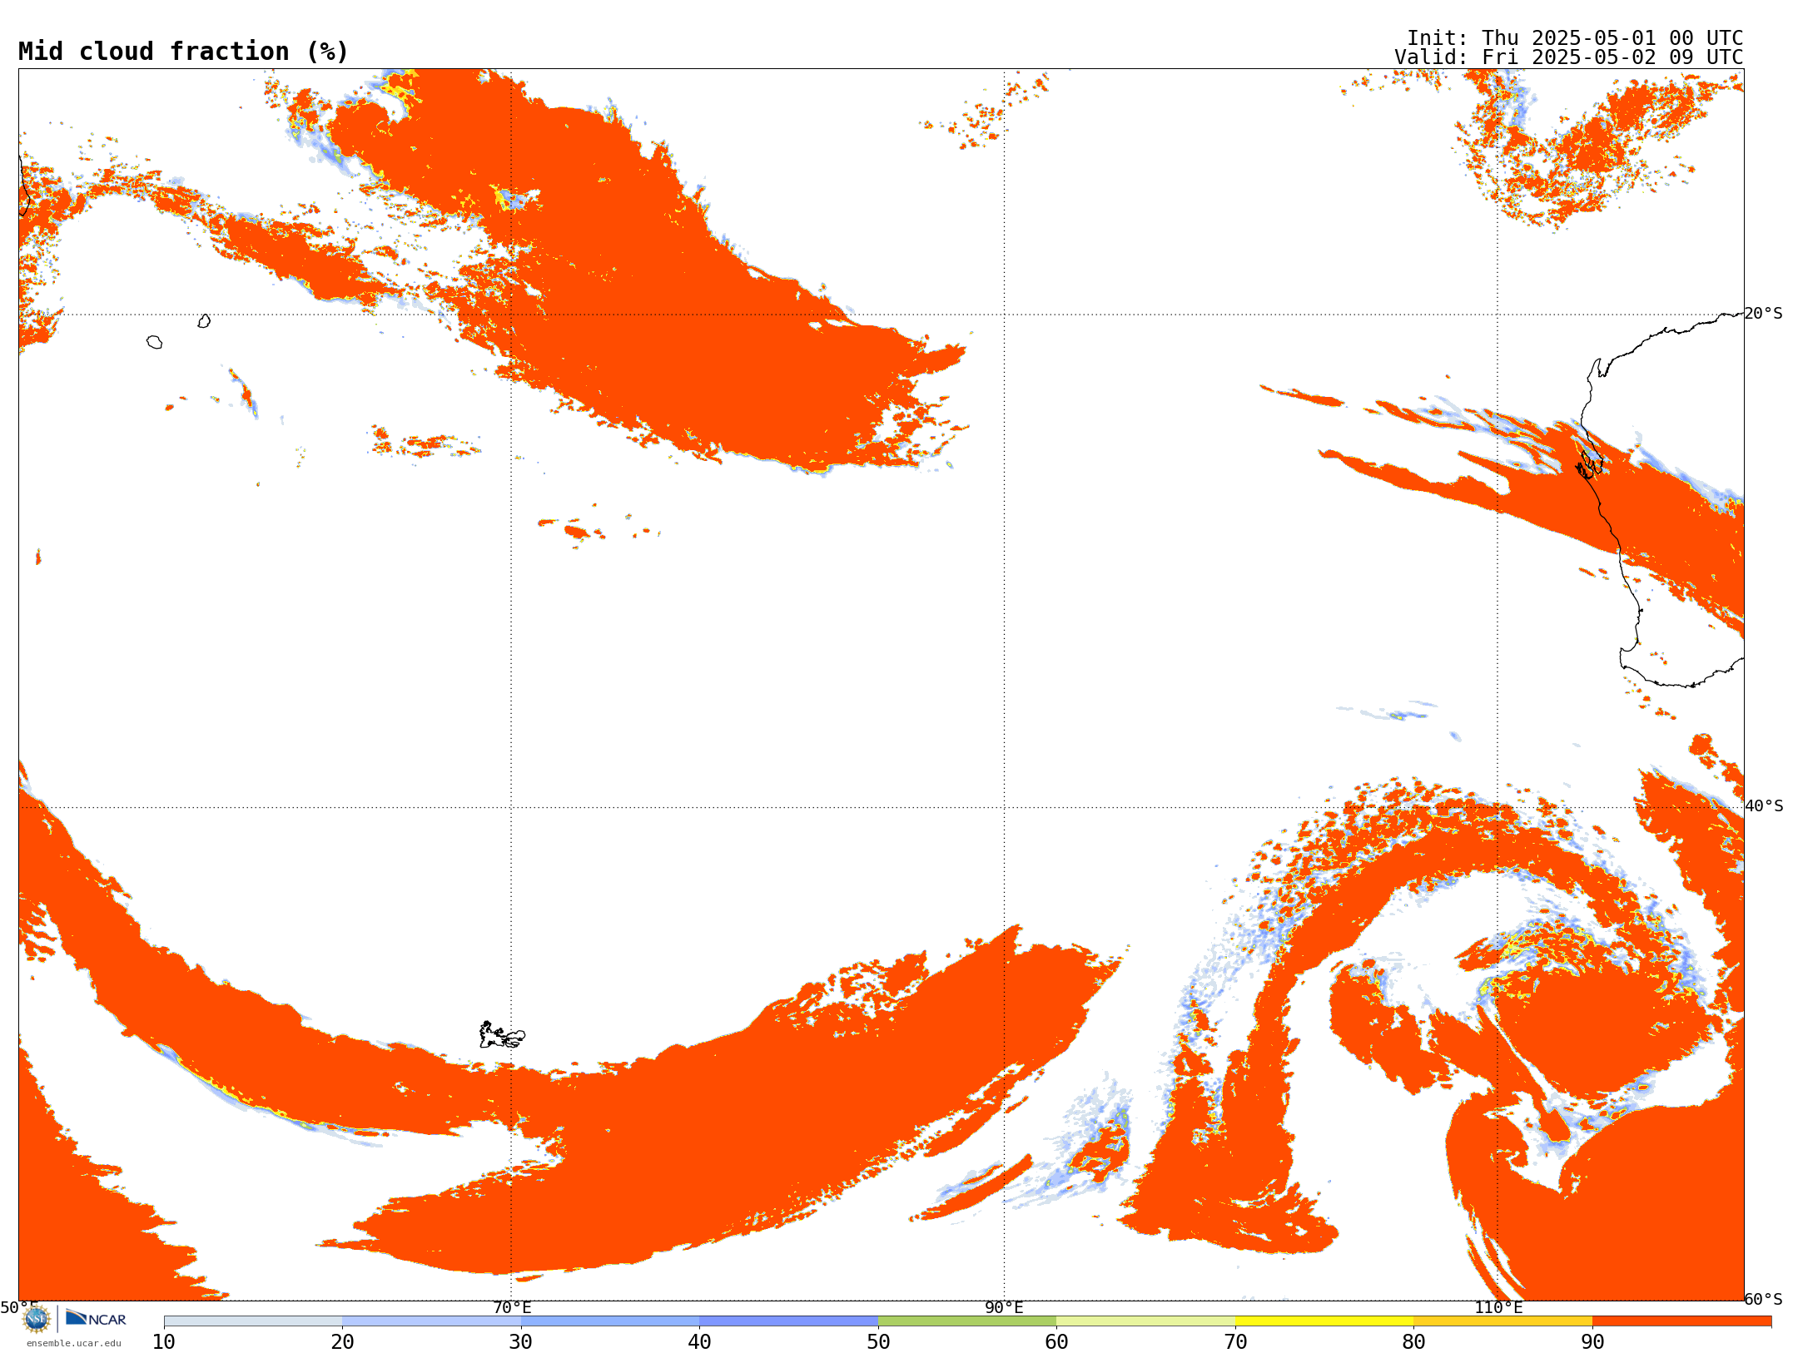The width and height of the screenshot is (1798, 1353).
Task: Click the 50°E longitude label
Action: tap(19, 1308)
